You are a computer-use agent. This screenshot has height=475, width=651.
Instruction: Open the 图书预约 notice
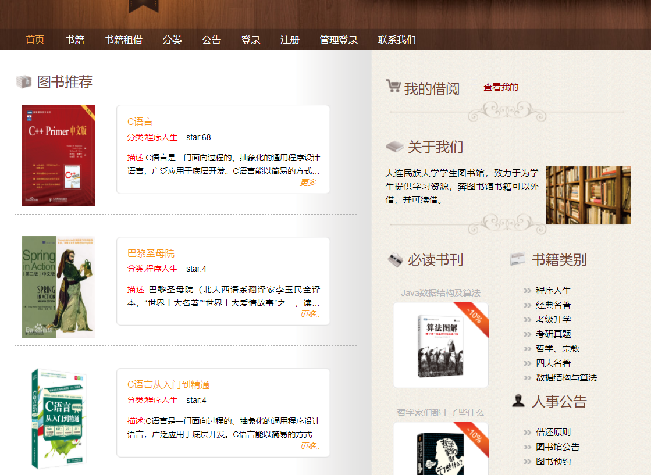tap(553, 461)
